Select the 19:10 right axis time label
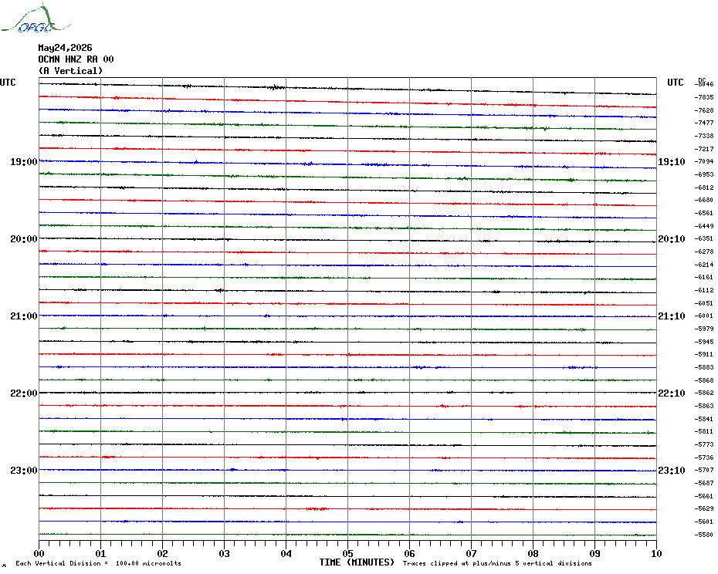The width and height of the screenshot is (718, 574). coord(672,162)
